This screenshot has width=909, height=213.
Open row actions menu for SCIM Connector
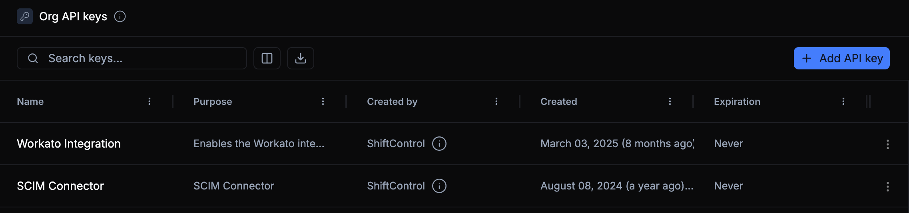[887, 187]
